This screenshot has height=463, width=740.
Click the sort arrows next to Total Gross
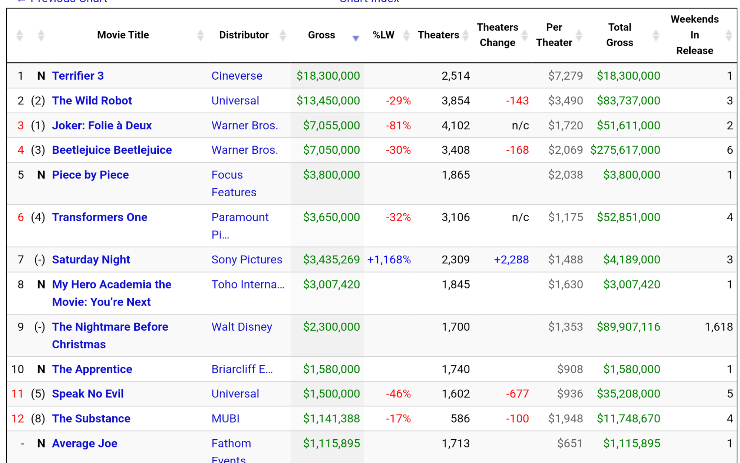[x=656, y=35]
